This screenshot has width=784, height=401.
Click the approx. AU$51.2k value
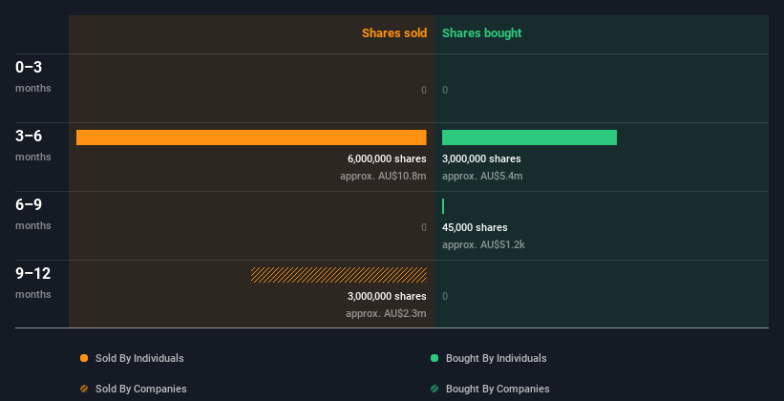pos(483,245)
